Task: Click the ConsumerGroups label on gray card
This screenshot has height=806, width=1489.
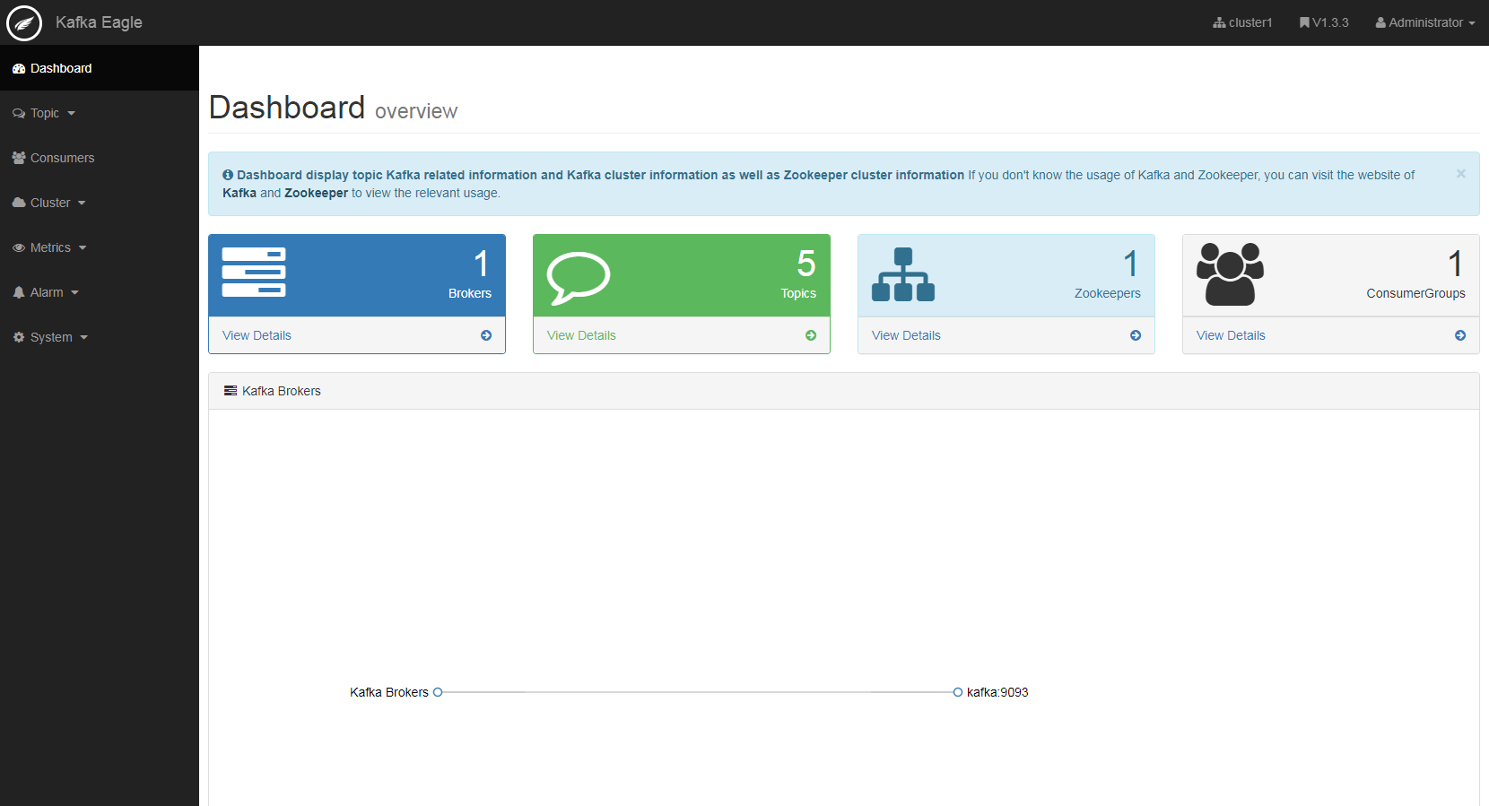Action: 1415,293
